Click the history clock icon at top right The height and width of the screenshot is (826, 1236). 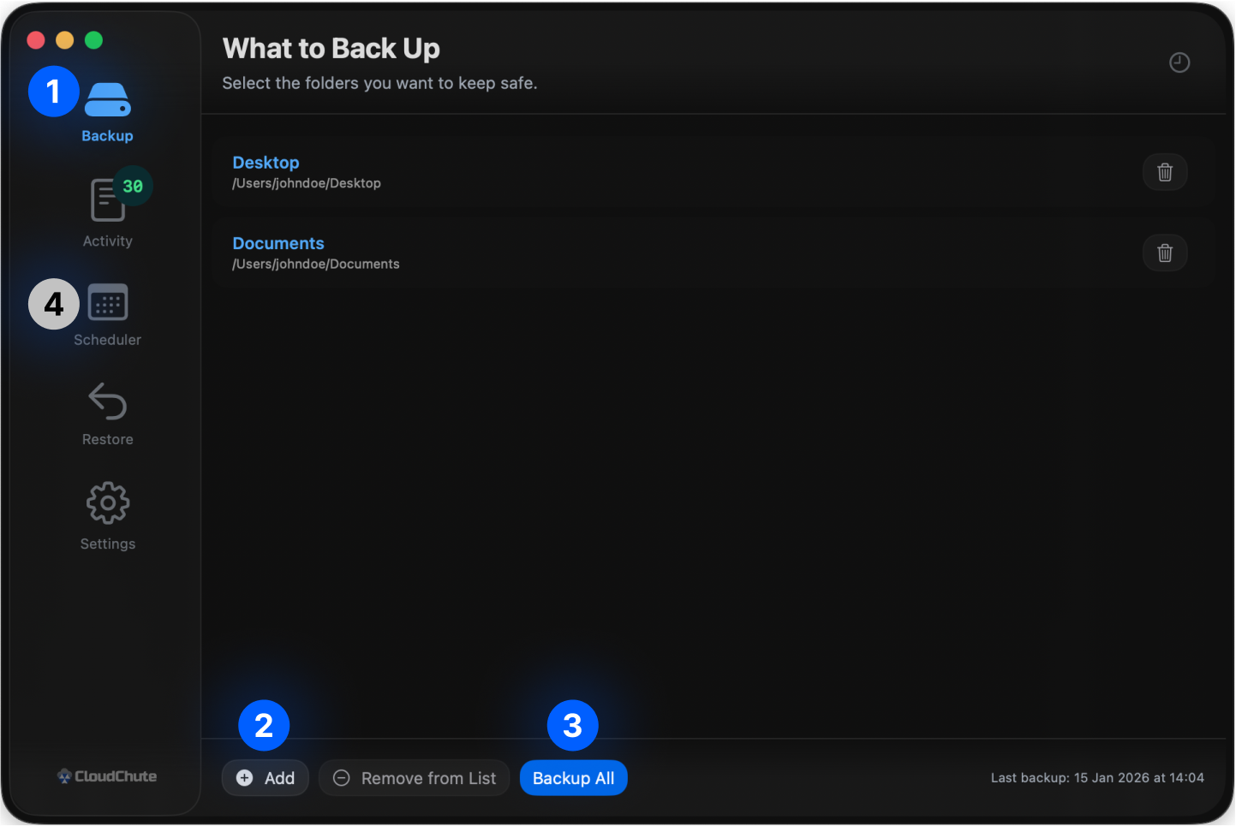(x=1179, y=62)
